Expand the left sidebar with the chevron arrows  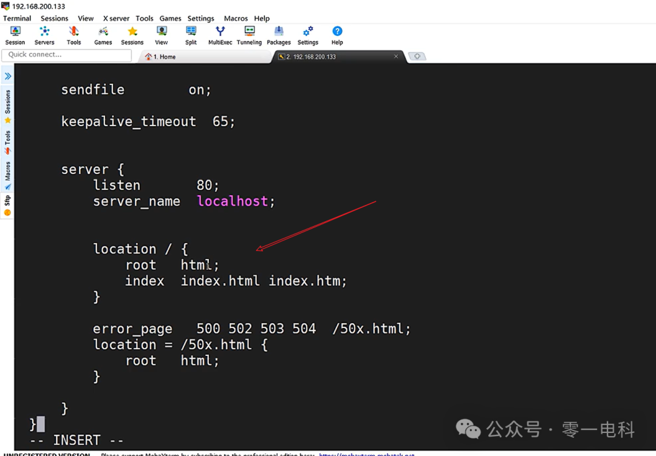(x=7, y=76)
